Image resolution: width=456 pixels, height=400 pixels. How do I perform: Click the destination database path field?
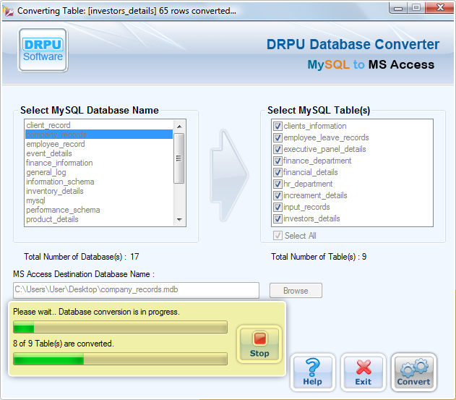pos(136,290)
